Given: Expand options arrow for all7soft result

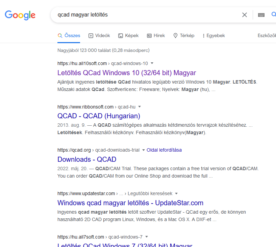Looking at the screenshot, I should coord(147,237).
